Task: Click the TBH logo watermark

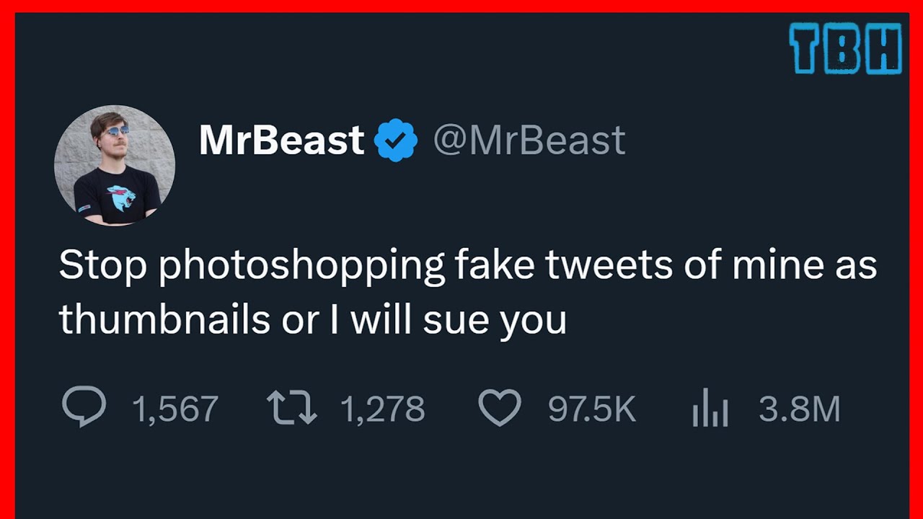Action: [x=845, y=48]
